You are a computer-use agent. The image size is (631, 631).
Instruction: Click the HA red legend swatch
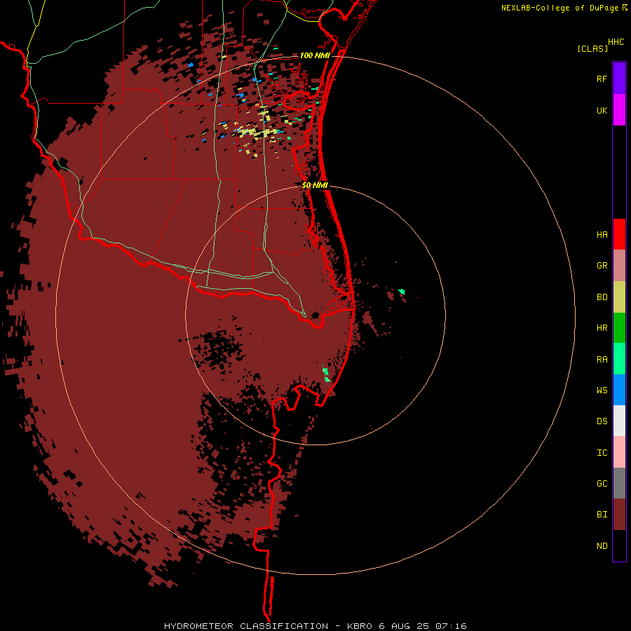point(619,234)
